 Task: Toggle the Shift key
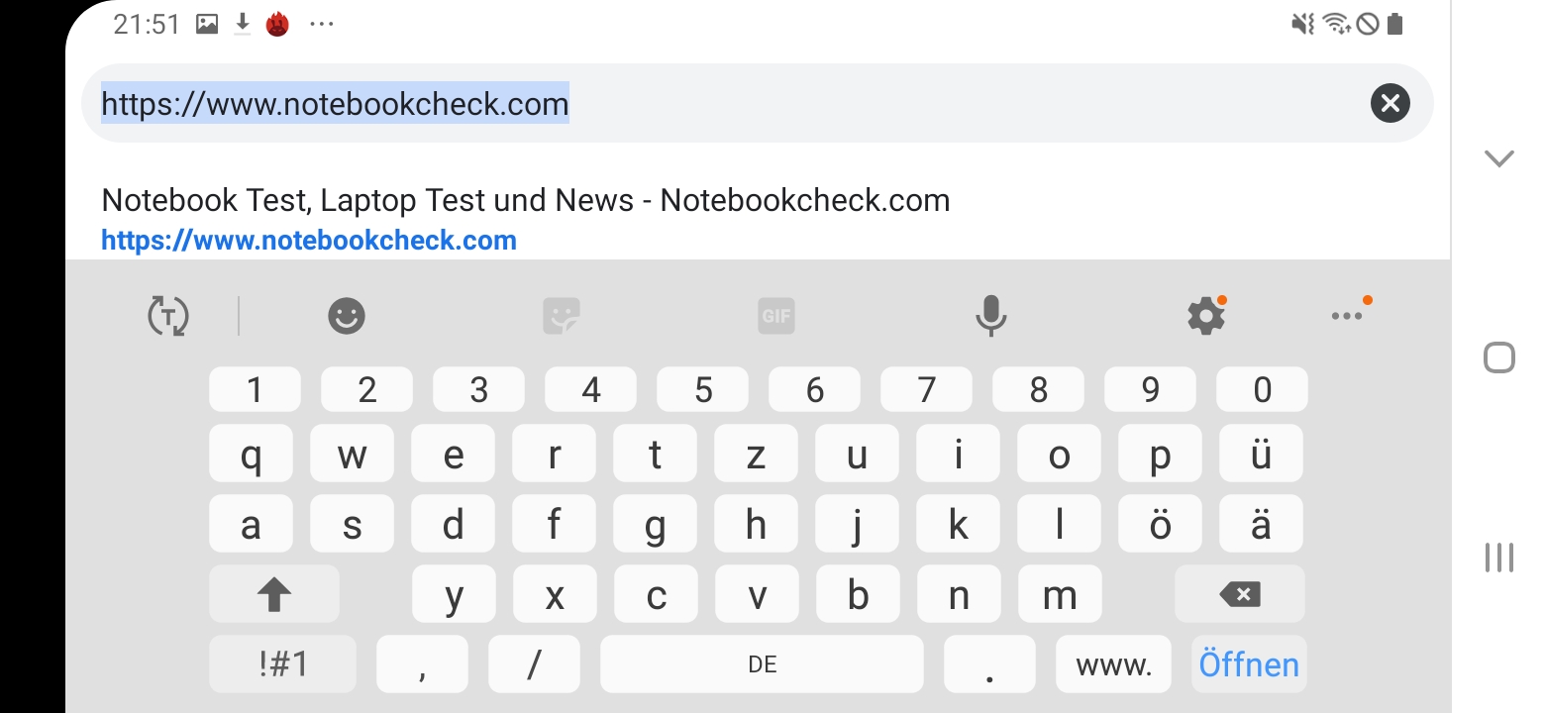tap(274, 594)
